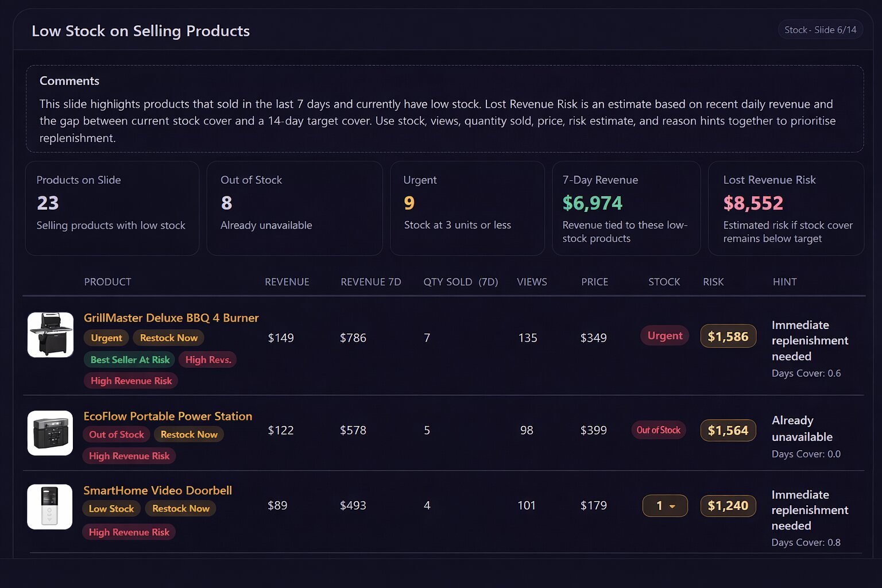The height and width of the screenshot is (588, 882).
Task: Click Days Cover: 0.0 hint text
Action: [806, 454]
